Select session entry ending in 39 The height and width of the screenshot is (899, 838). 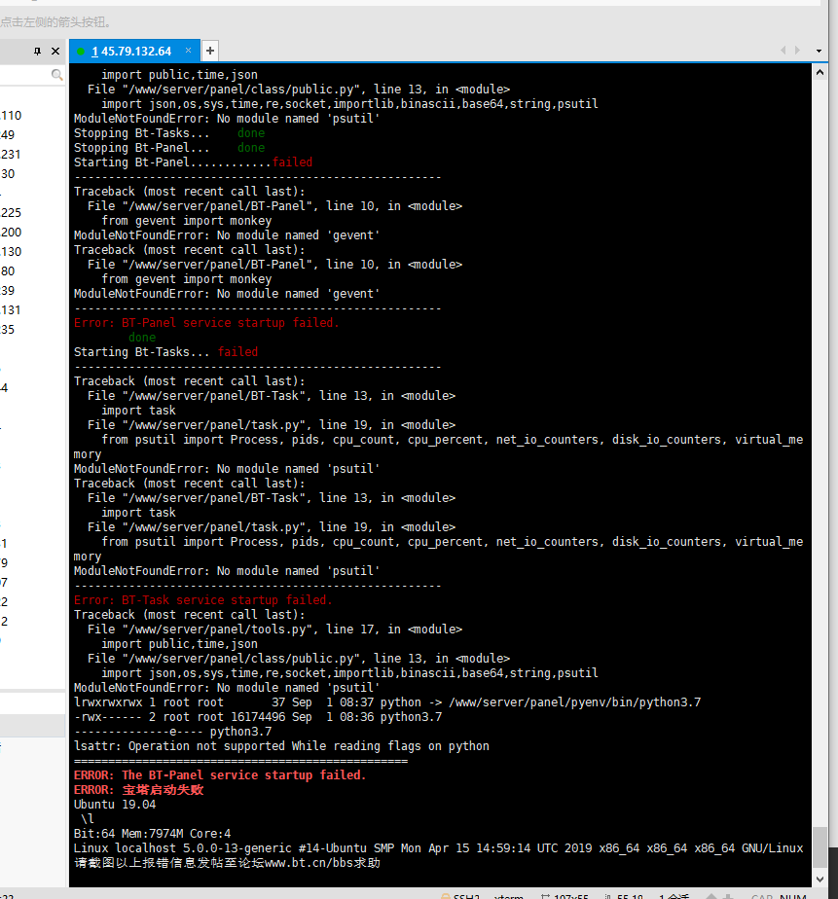(8, 291)
